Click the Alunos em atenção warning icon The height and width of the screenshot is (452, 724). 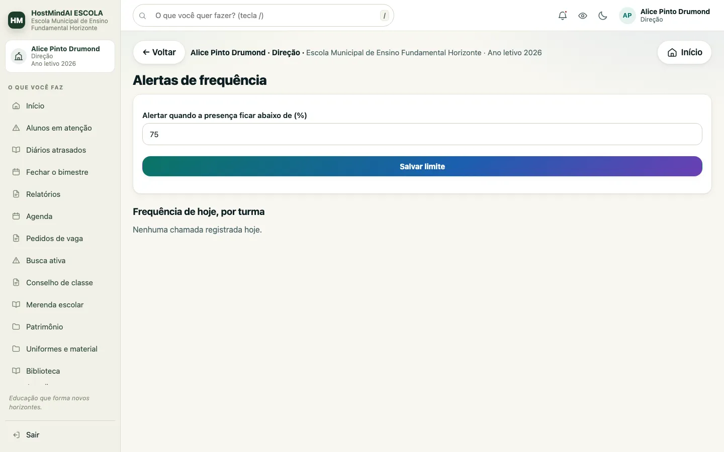click(x=16, y=128)
